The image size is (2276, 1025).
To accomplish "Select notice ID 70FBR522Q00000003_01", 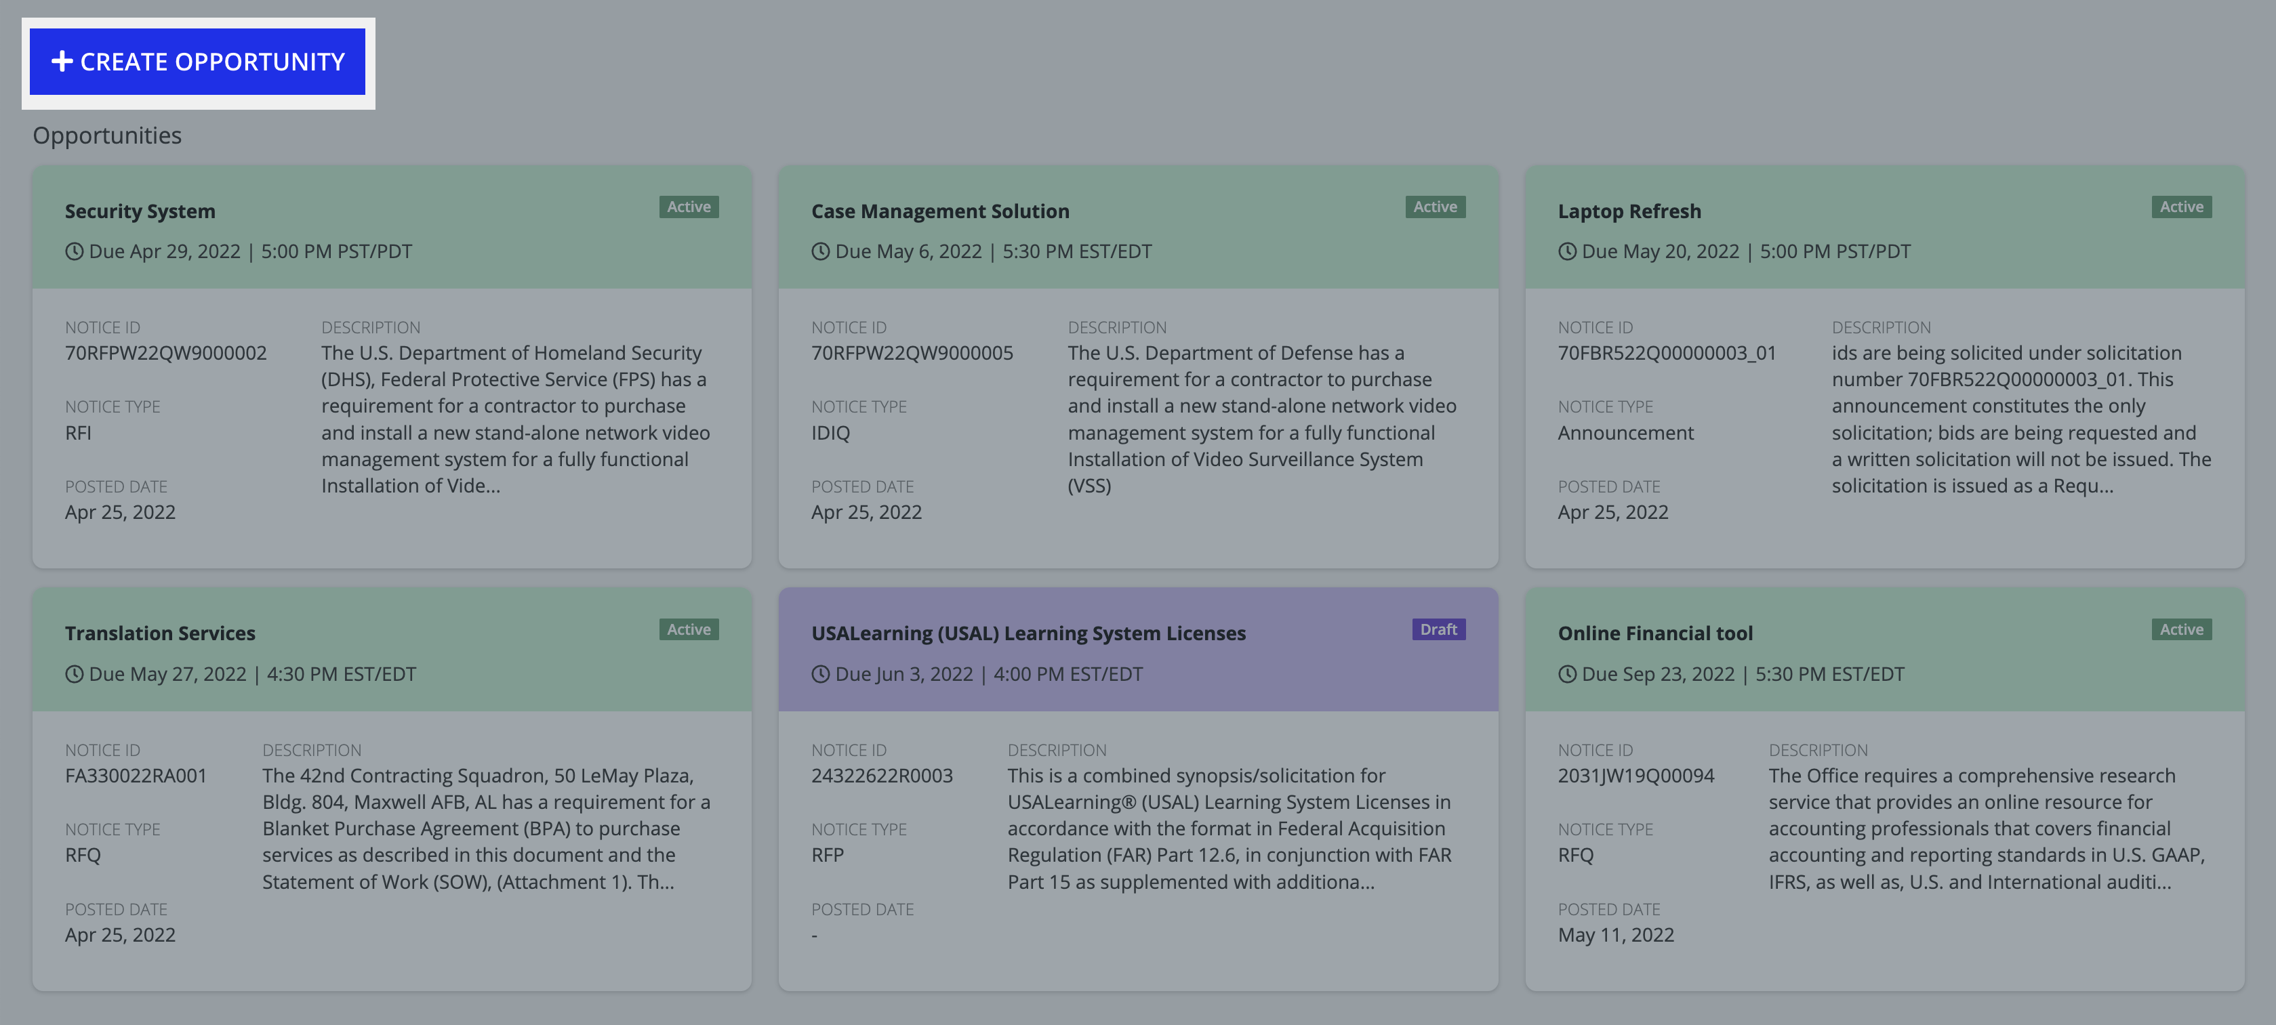I will [x=1667, y=353].
